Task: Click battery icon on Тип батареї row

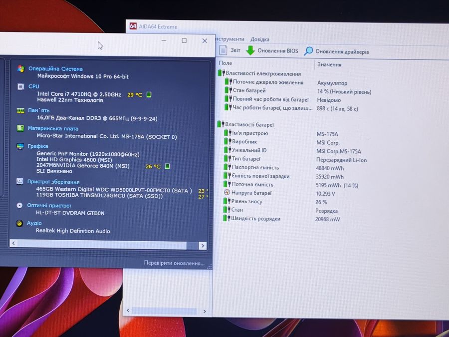Action: tap(227, 158)
